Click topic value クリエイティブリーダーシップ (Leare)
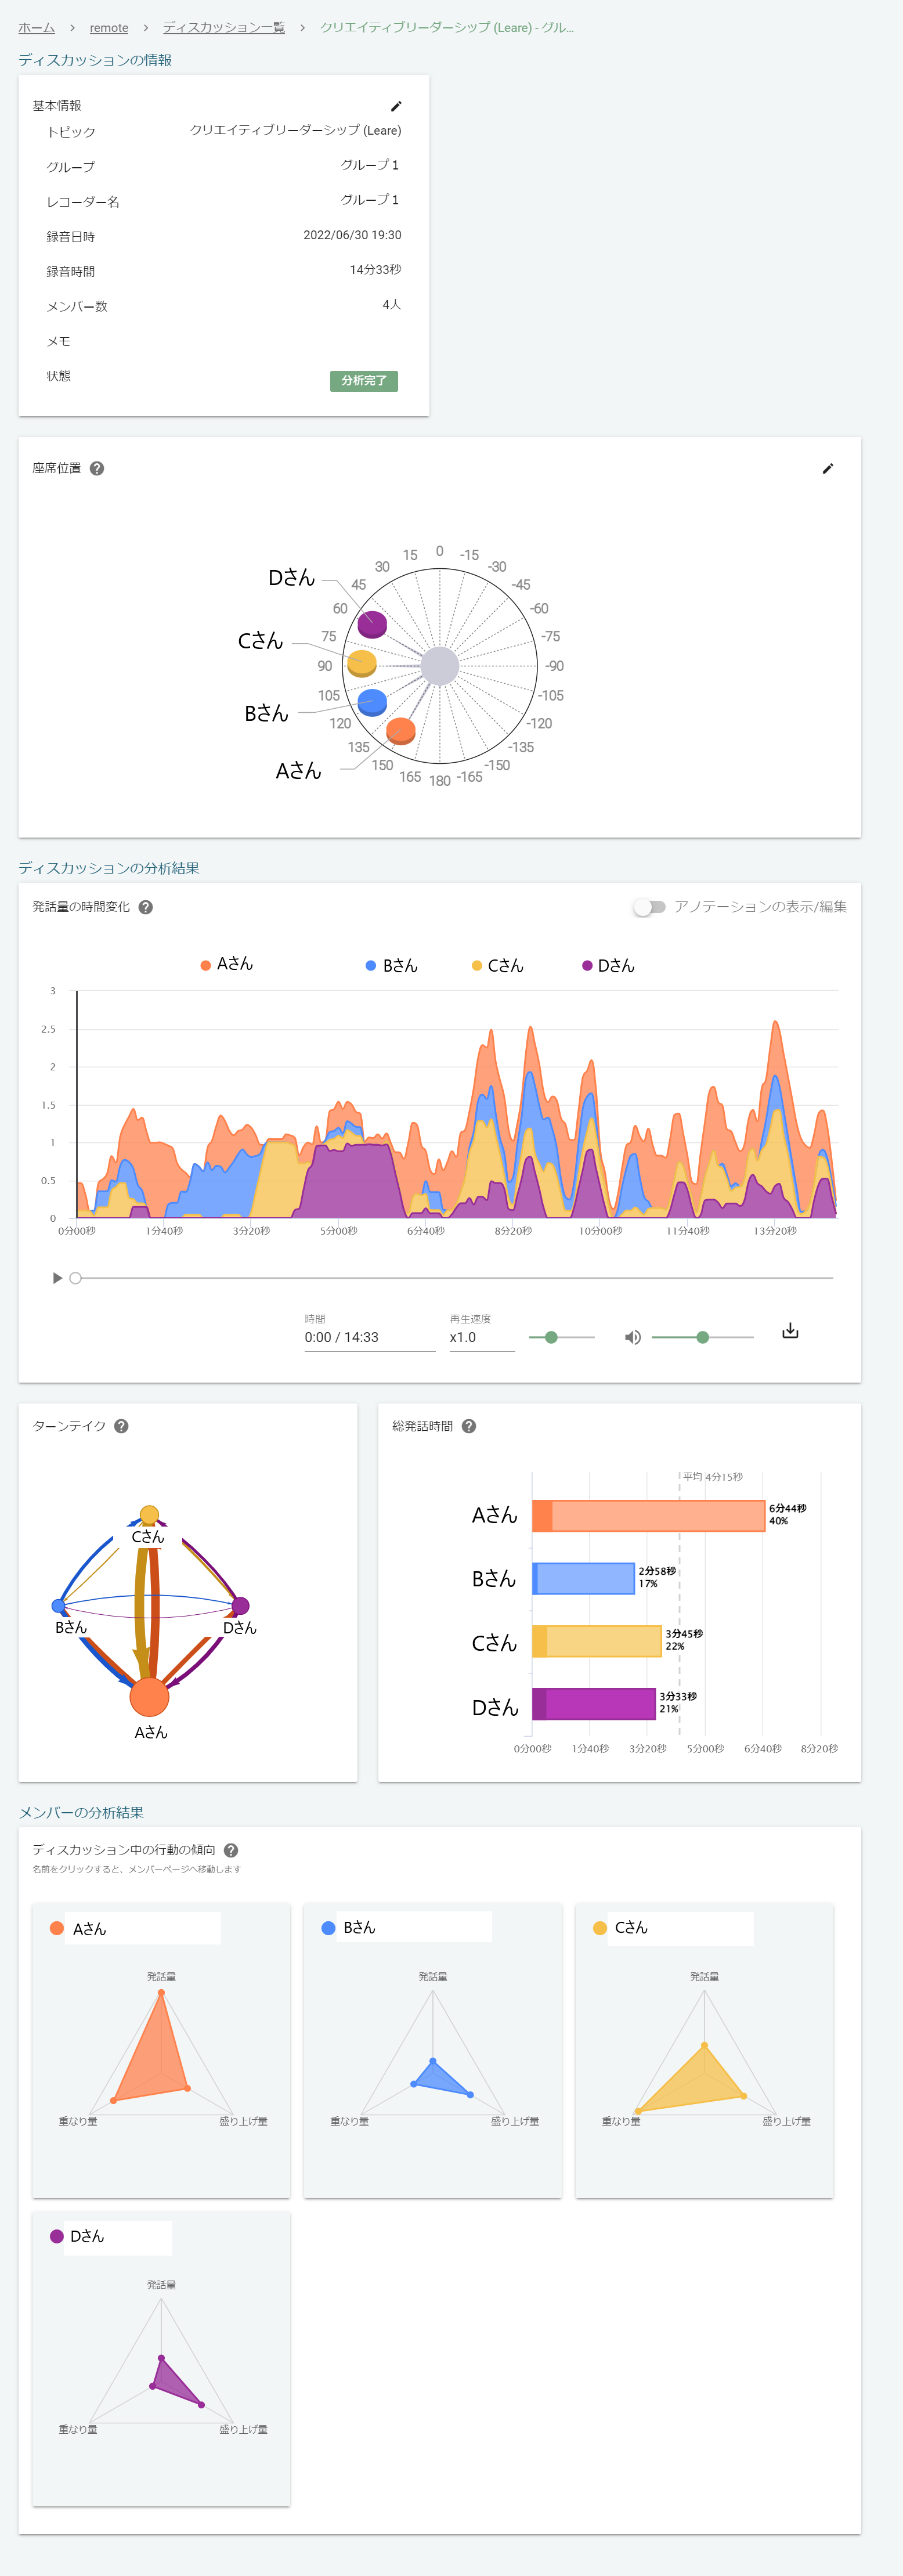Viewport: 903px width, 2576px height. coord(296,130)
